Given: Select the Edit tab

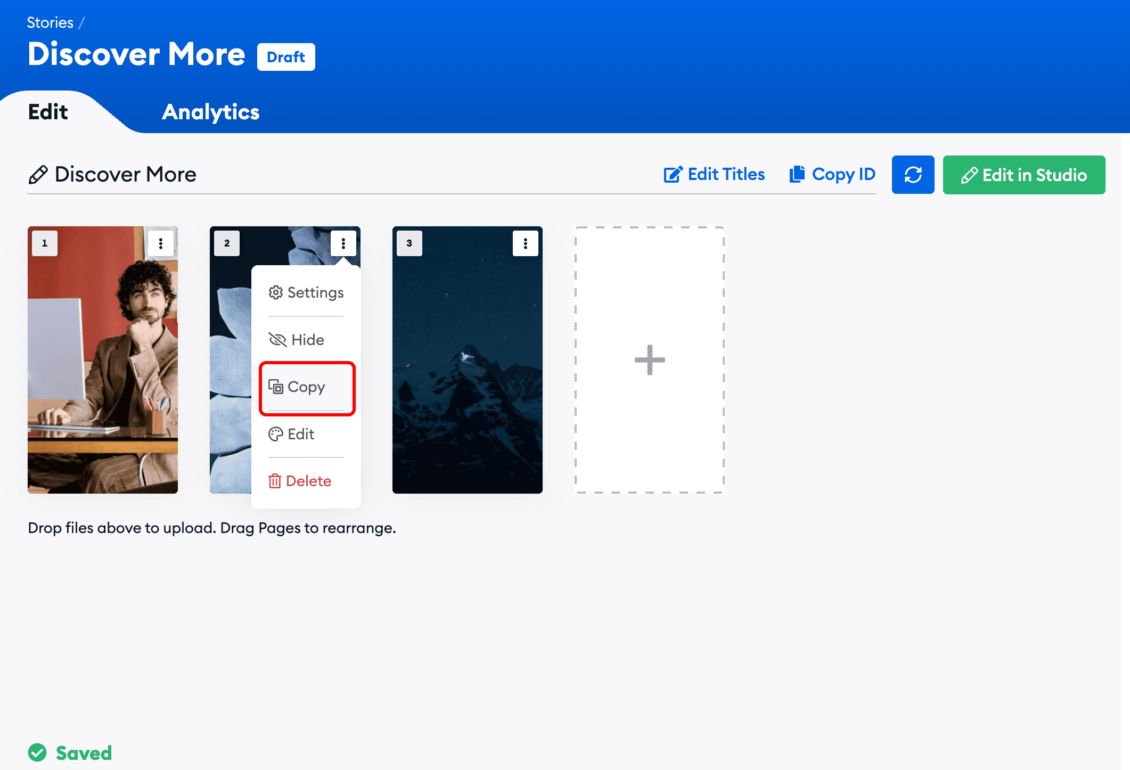Looking at the screenshot, I should (48, 112).
